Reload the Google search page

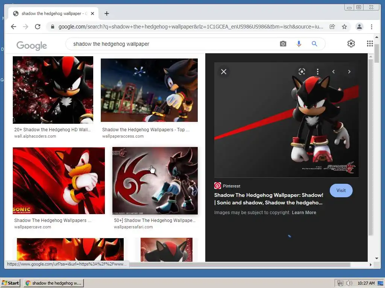[38, 27]
